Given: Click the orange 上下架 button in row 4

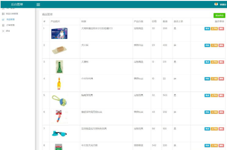Looking at the screenshot, I should click(214, 79).
